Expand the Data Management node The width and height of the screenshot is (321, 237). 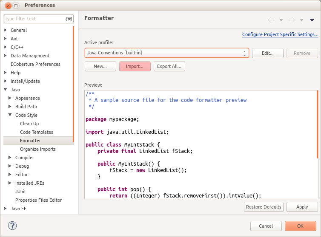6,56
